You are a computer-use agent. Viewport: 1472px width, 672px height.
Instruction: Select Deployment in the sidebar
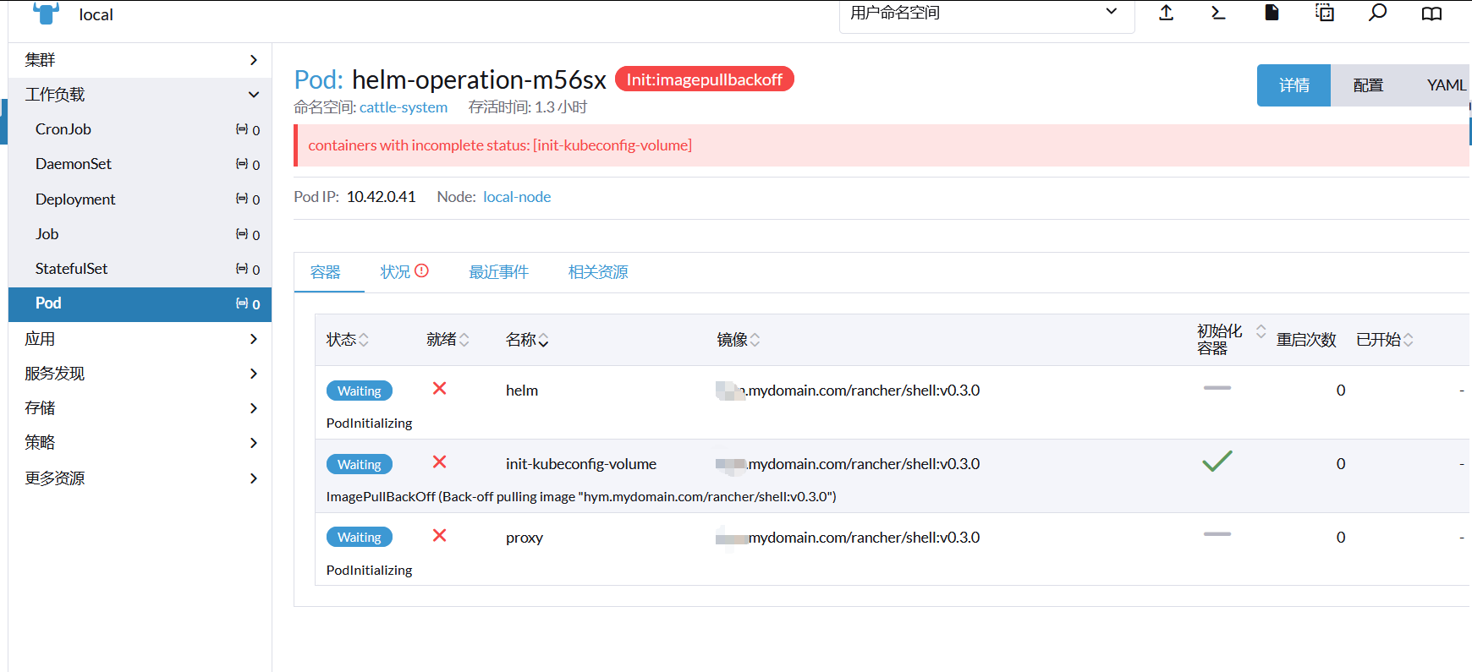(75, 199)
